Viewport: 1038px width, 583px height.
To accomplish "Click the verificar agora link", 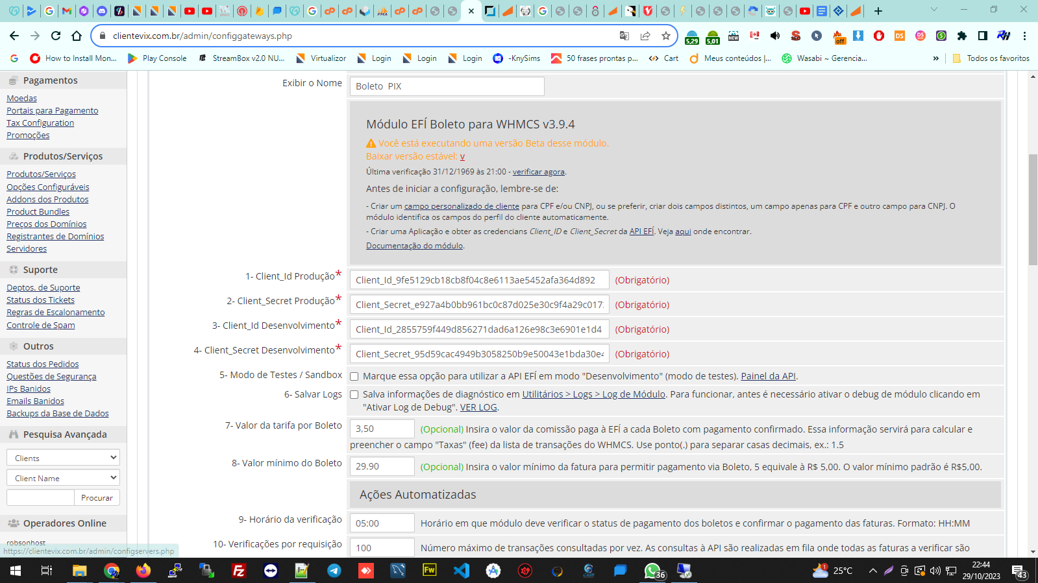I will click(x=539, y=172).
